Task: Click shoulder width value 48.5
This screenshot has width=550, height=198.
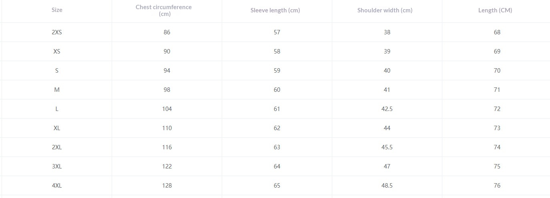Action: (387, 186)
